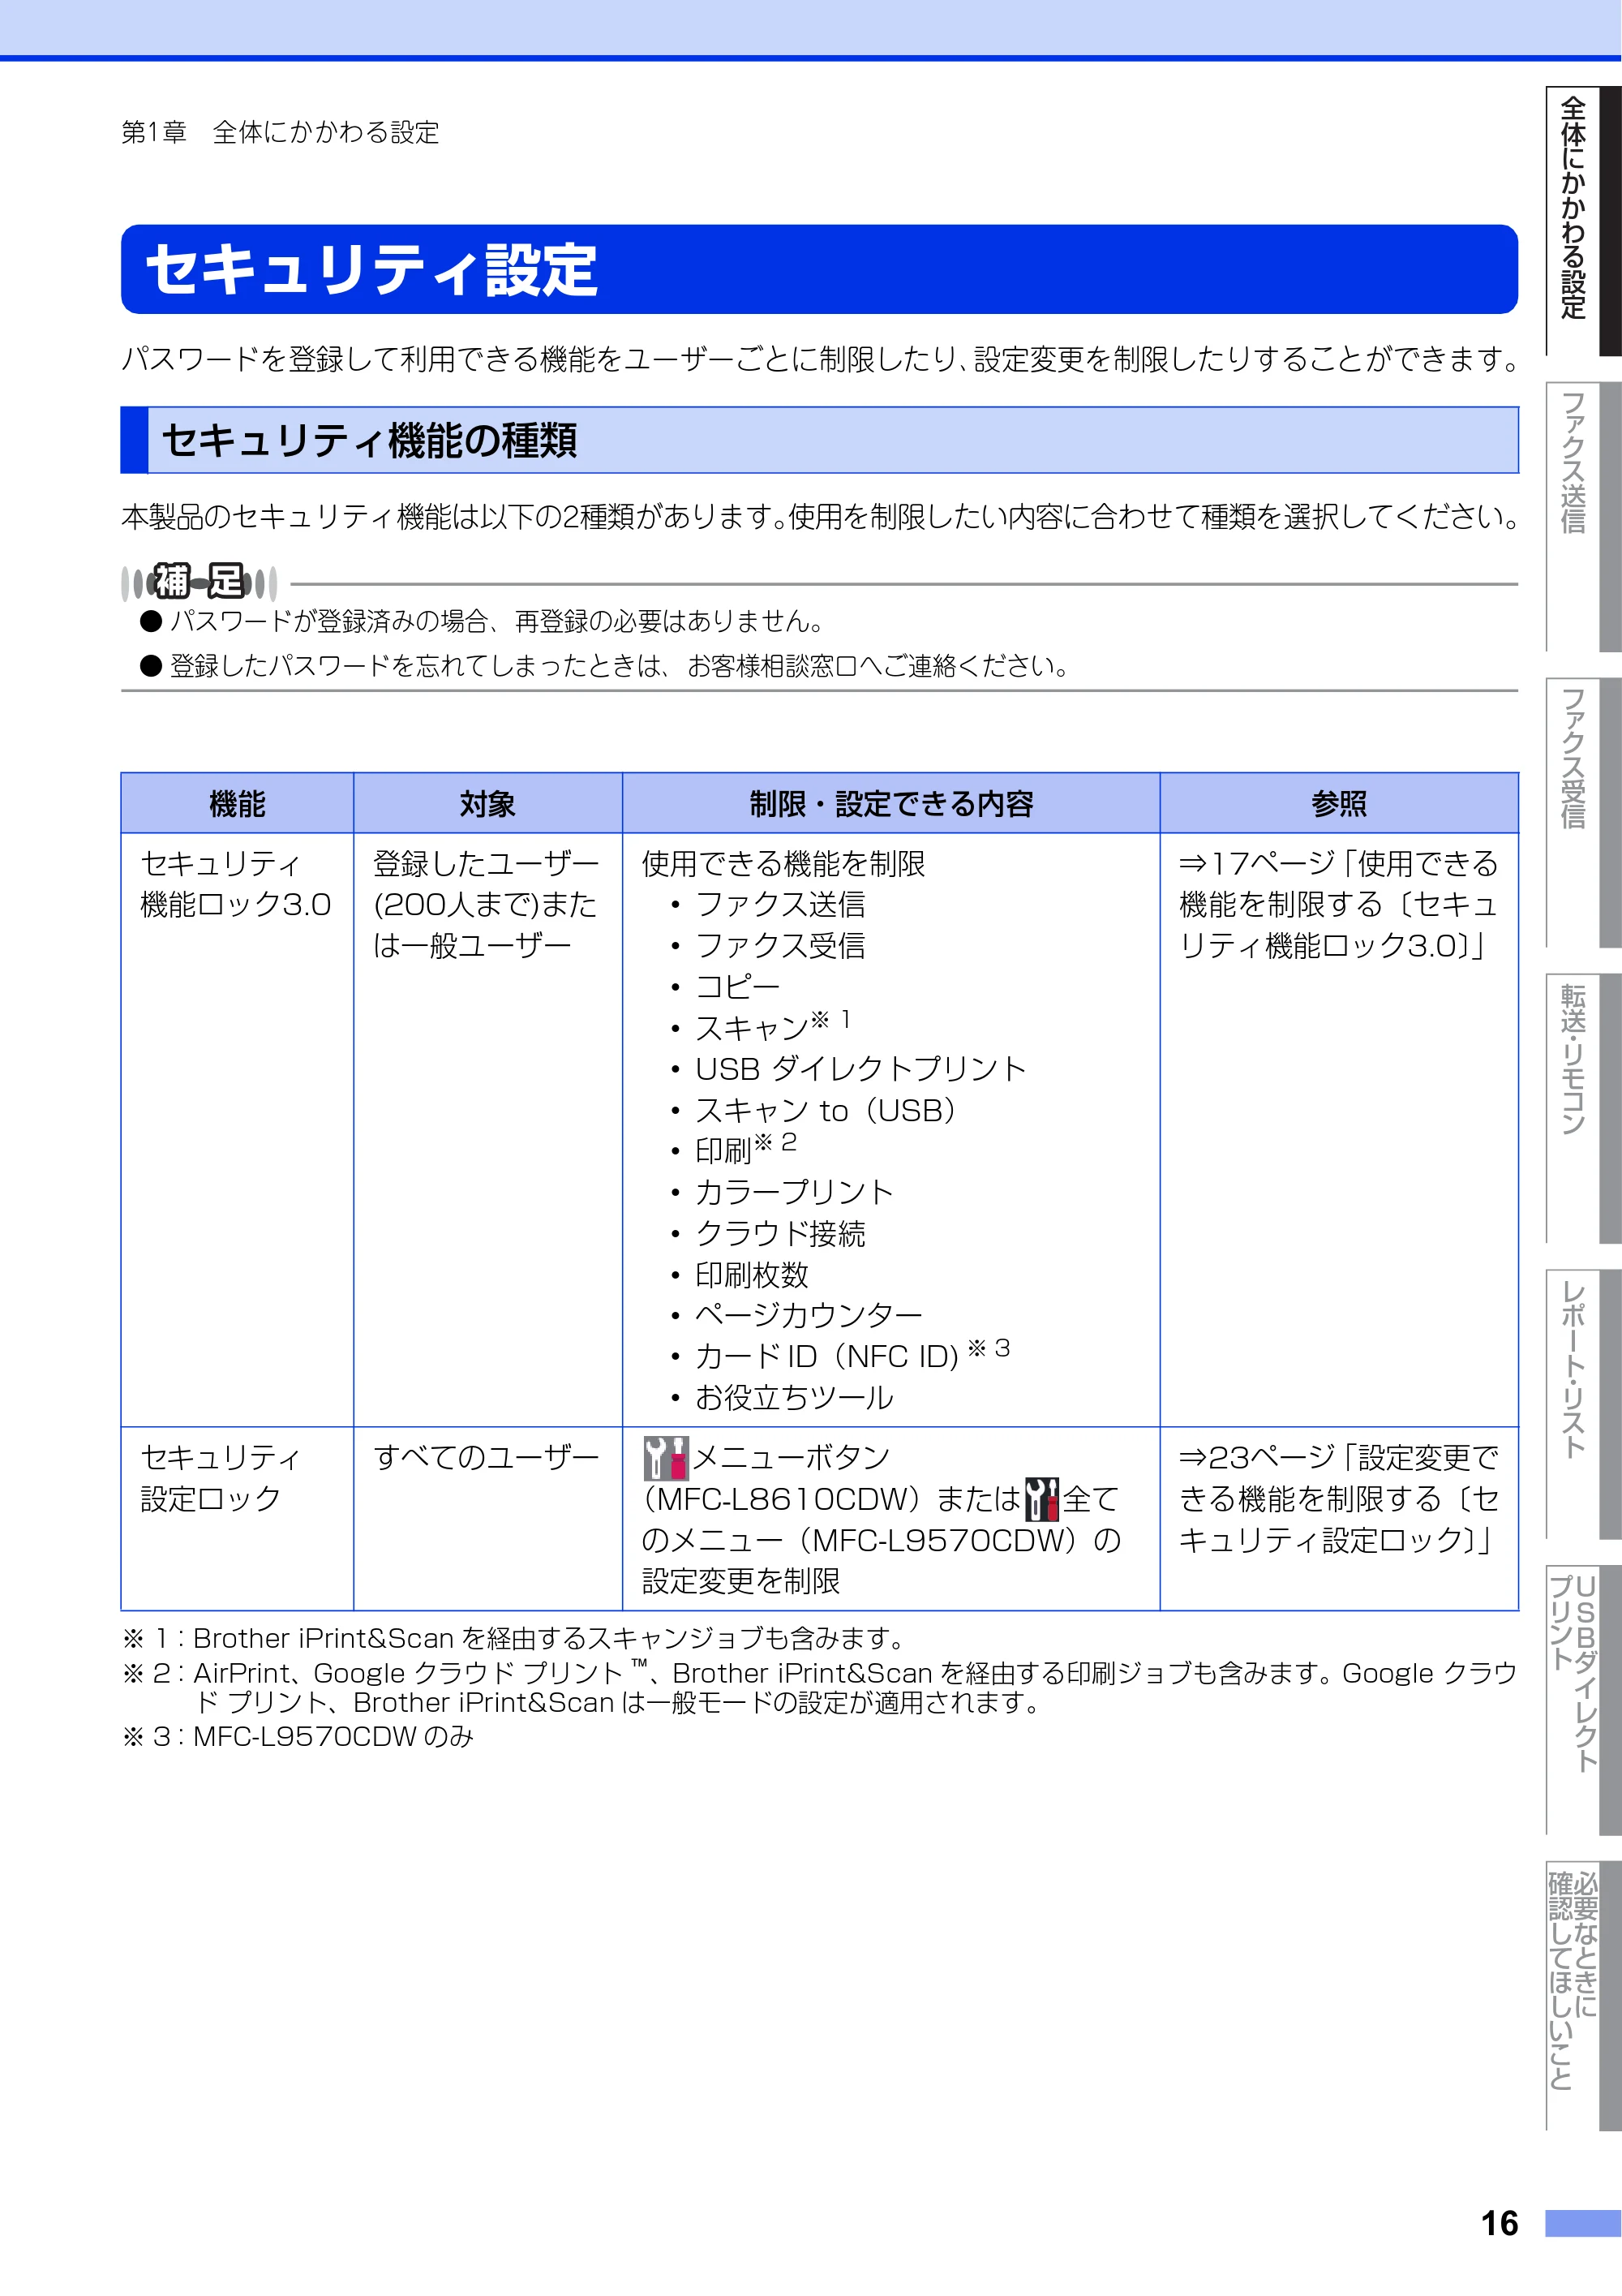The height and width of the screenshot is (2296, 1622).
Task: Click the 第1章 全体にかかわる設定 breadcrumb
Action: pos(280,132)
